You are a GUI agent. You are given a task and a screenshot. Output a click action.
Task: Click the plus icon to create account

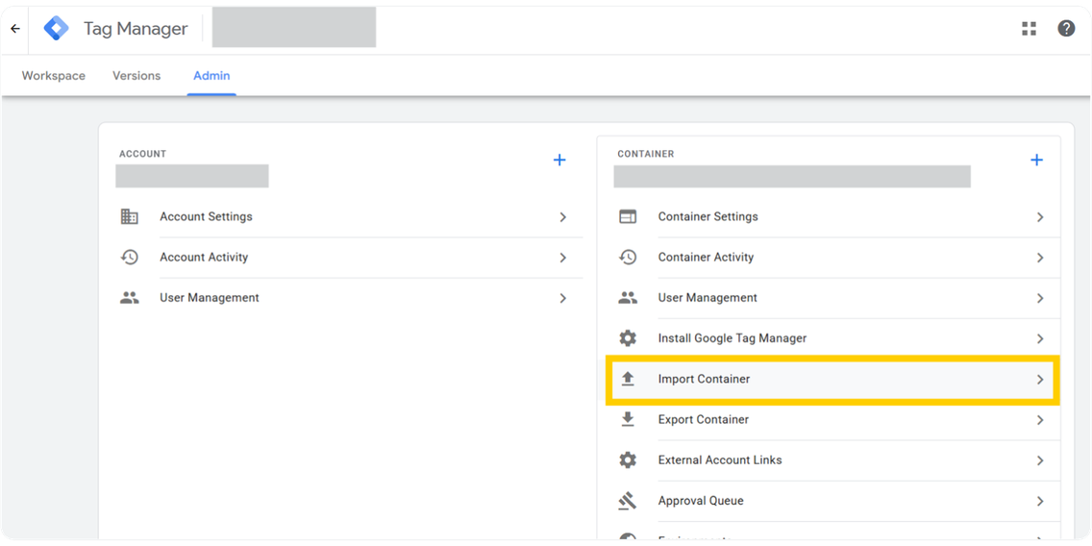pos(559,161)
